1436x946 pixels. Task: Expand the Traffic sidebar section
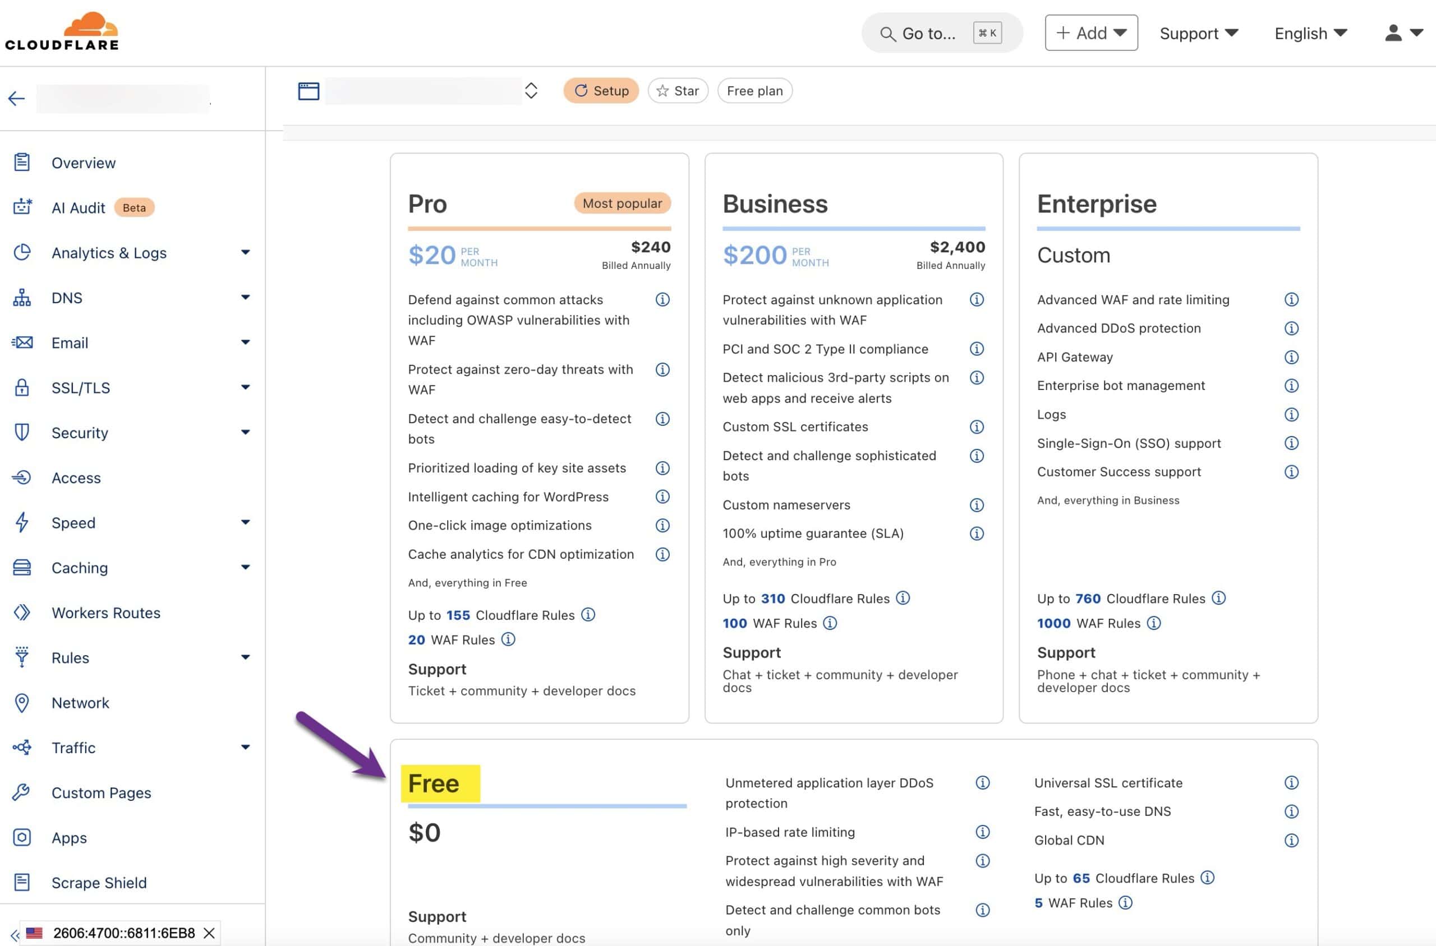(245, 748)
